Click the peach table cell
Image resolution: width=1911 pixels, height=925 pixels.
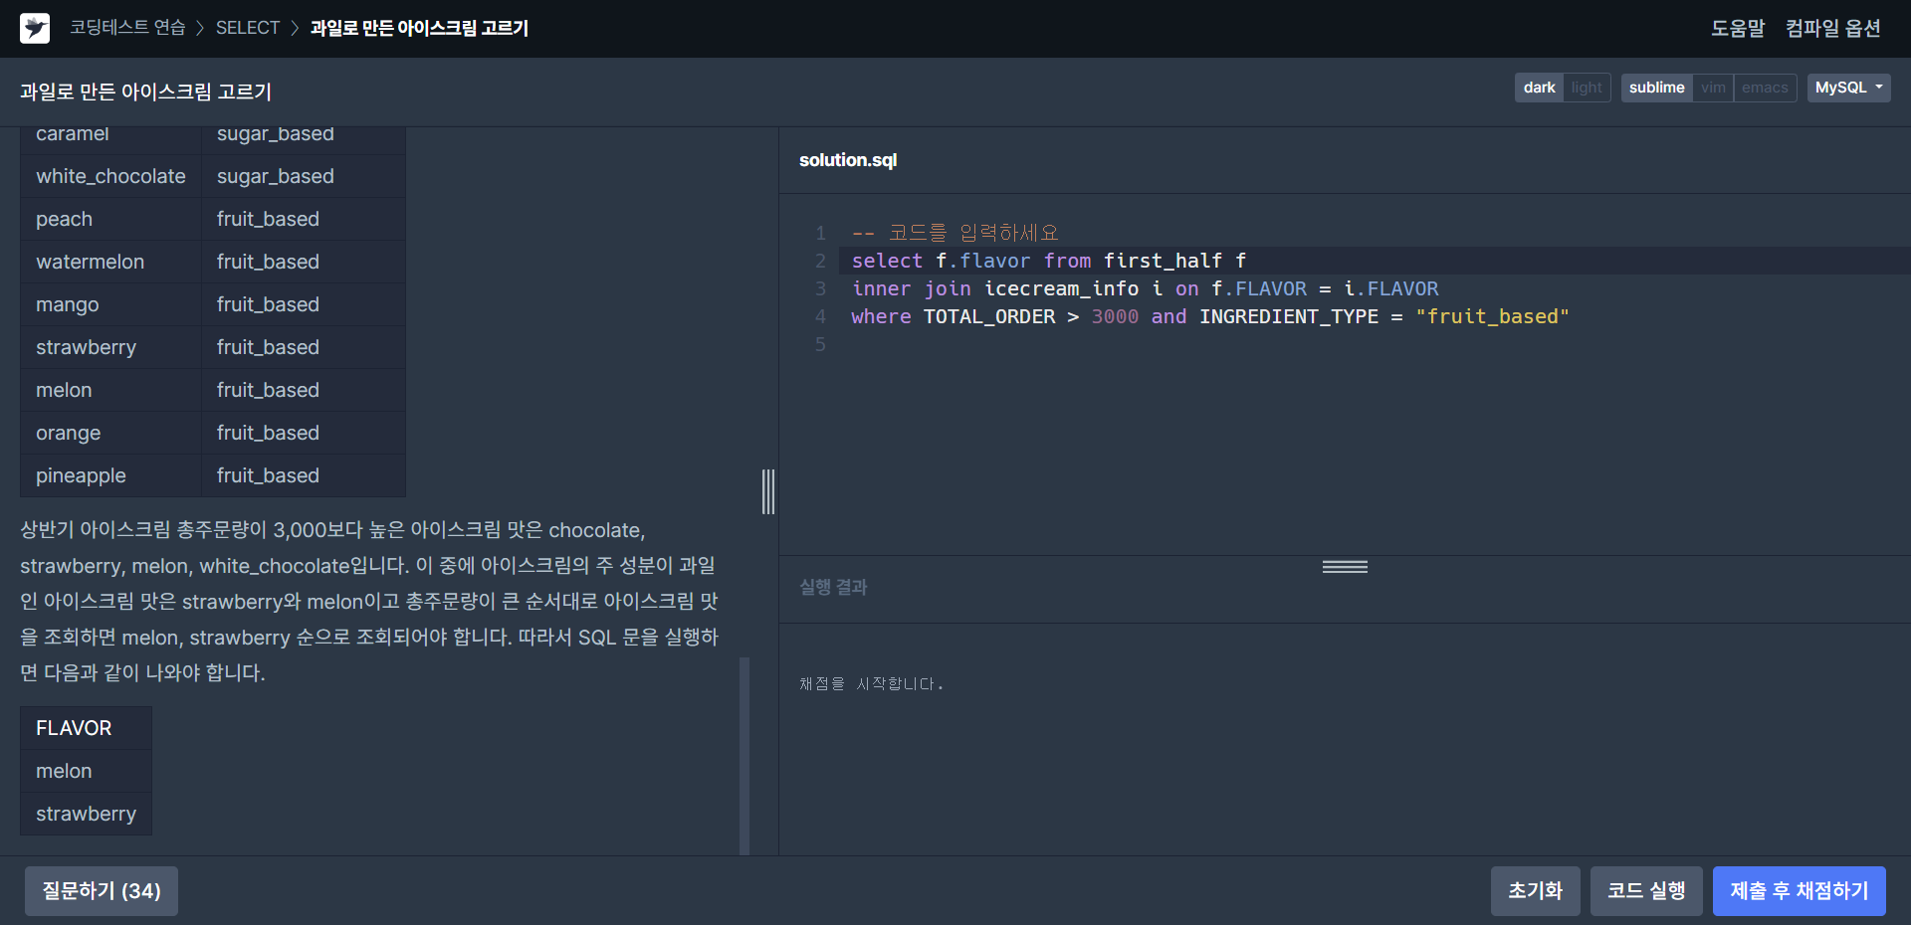pos(110,219)
